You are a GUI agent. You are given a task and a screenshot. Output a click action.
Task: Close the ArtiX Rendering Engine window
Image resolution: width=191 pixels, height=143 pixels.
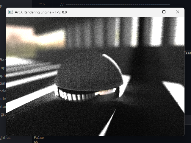point(178,12)
